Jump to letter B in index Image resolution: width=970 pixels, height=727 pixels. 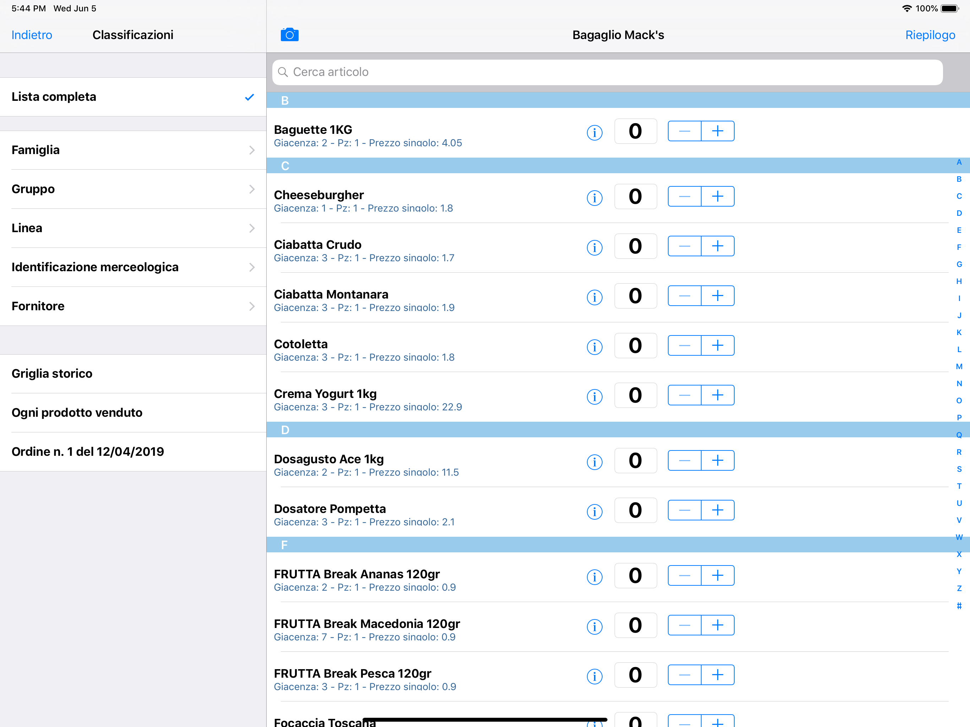(959, 179)
